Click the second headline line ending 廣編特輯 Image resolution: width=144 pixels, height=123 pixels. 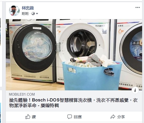34,105
